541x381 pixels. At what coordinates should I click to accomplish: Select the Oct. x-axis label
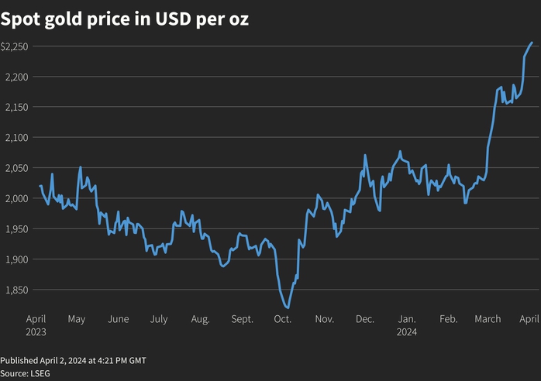283,319
